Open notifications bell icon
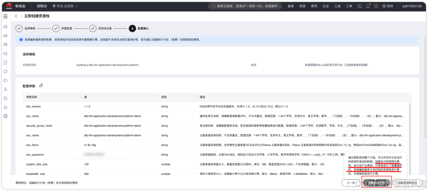Image resolution: width=428 pixels, height=191 pixels. 368,6
